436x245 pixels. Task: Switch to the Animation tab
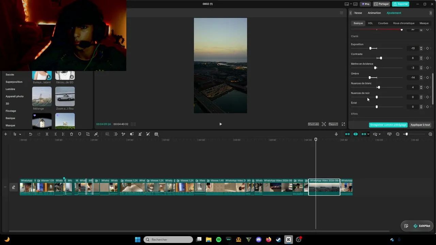coord(374,13)
